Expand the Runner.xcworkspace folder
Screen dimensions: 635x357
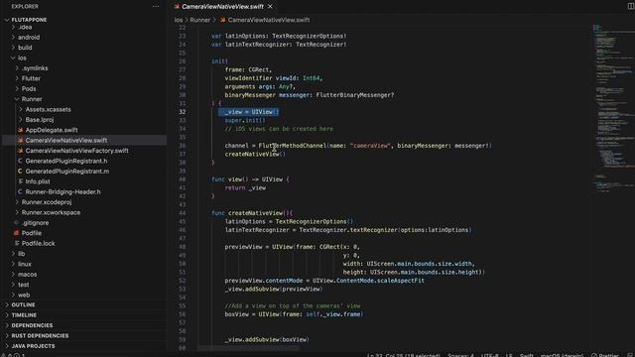51,212
